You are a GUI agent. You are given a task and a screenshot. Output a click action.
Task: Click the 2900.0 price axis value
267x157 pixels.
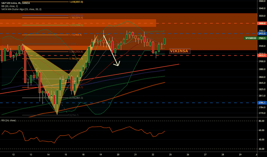point(262,61)
